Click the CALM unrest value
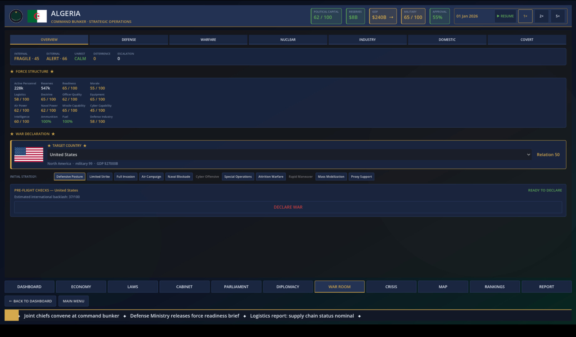The width and height of the screenshot is (576, 337). pyautogui.click(x=80, y=59)
